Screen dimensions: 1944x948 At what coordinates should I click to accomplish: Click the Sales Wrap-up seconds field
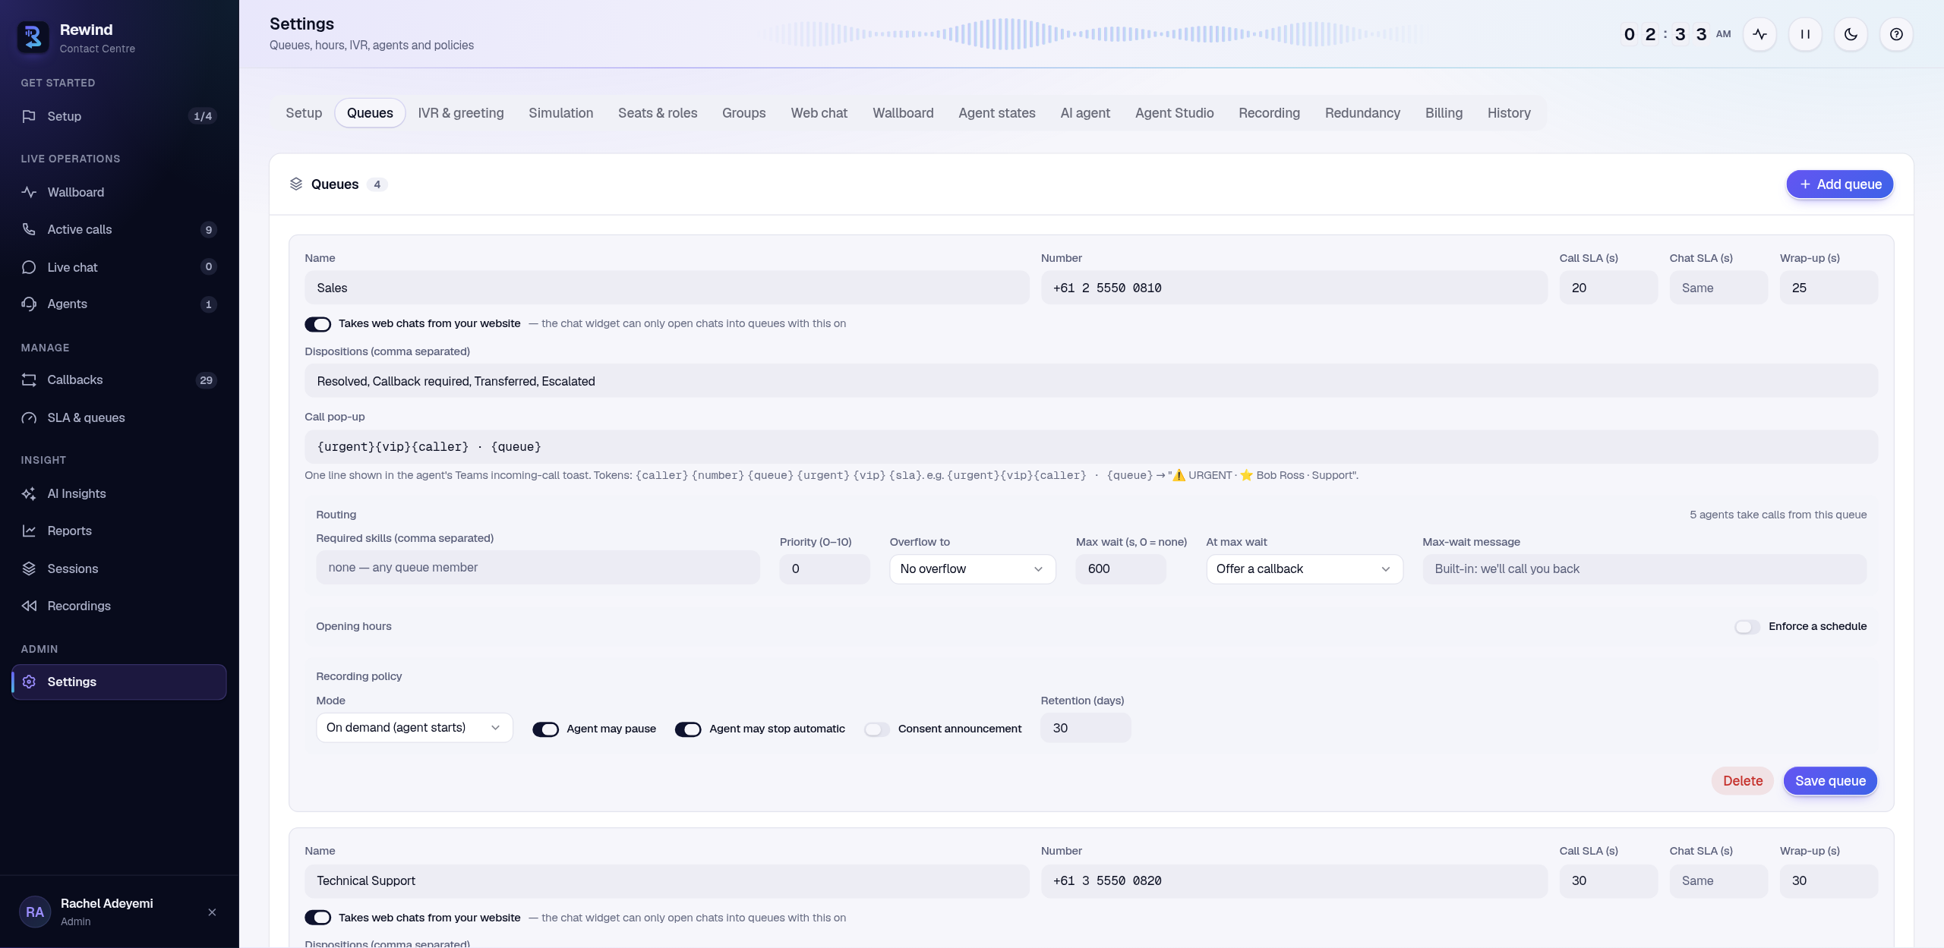pyautogui.click(x=1829, y=288)
